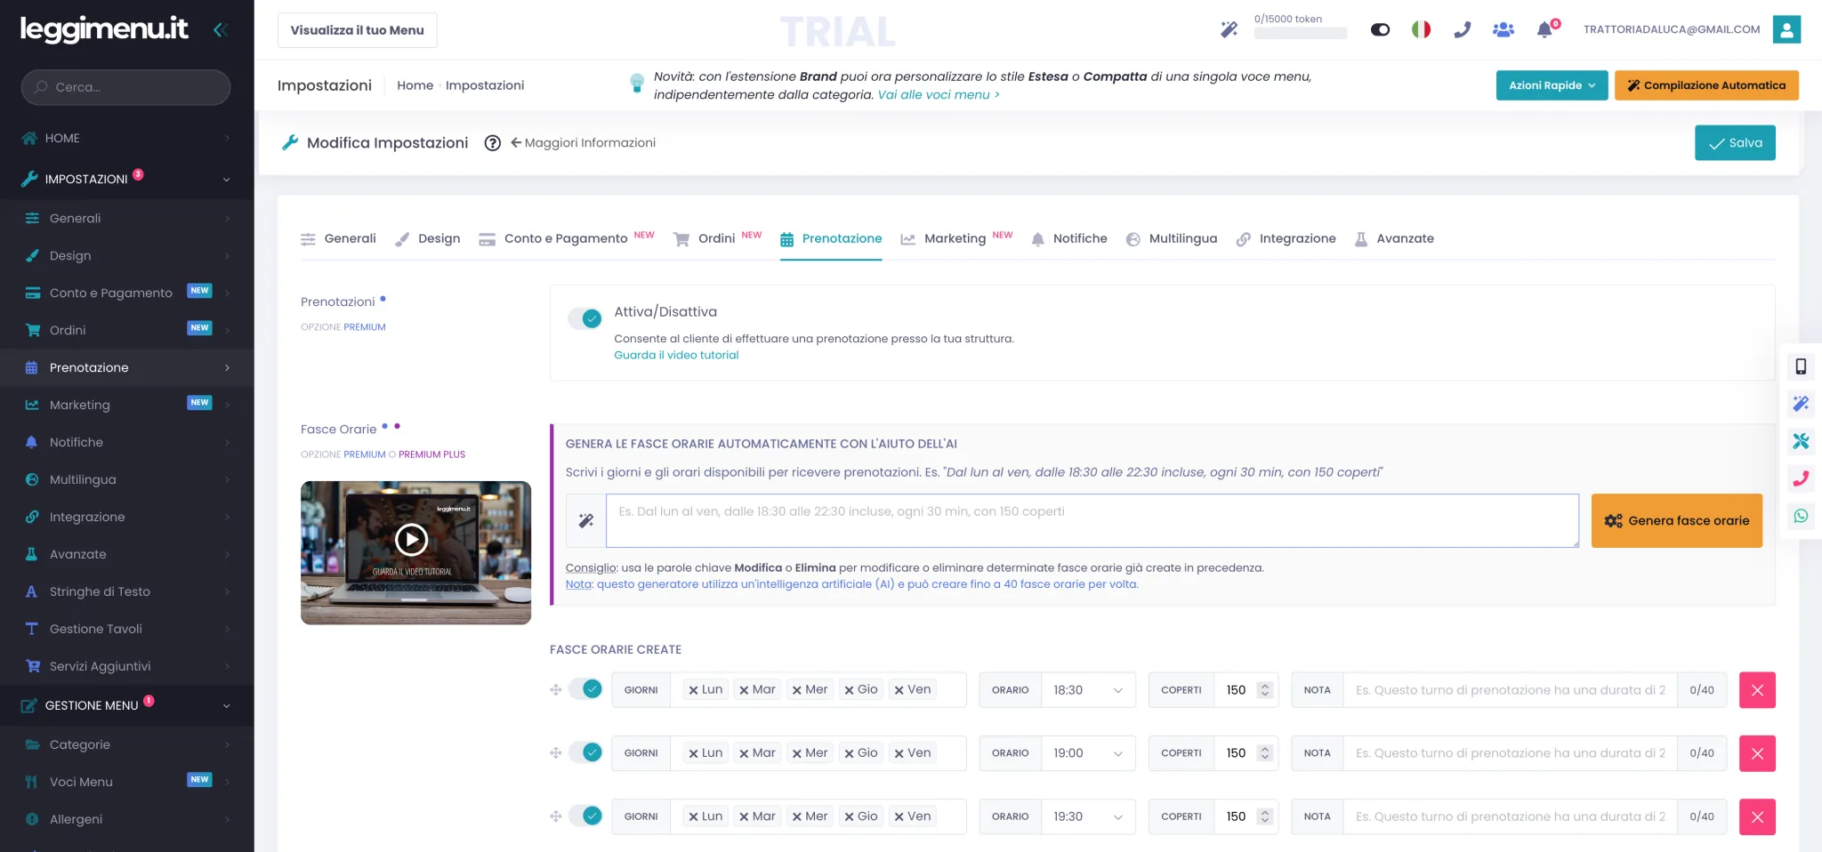Open mobile preview icon on right panel
Screen dimensions: 1822x852
(x=1801, y=366)
